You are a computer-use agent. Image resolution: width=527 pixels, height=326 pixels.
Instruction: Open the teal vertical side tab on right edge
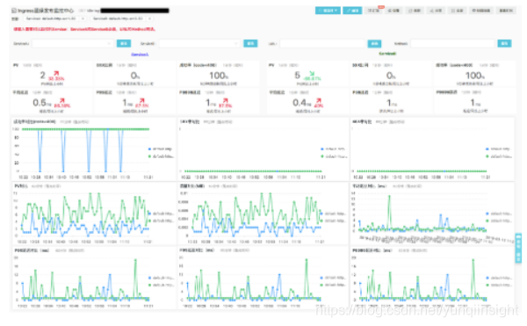[518, 248]
